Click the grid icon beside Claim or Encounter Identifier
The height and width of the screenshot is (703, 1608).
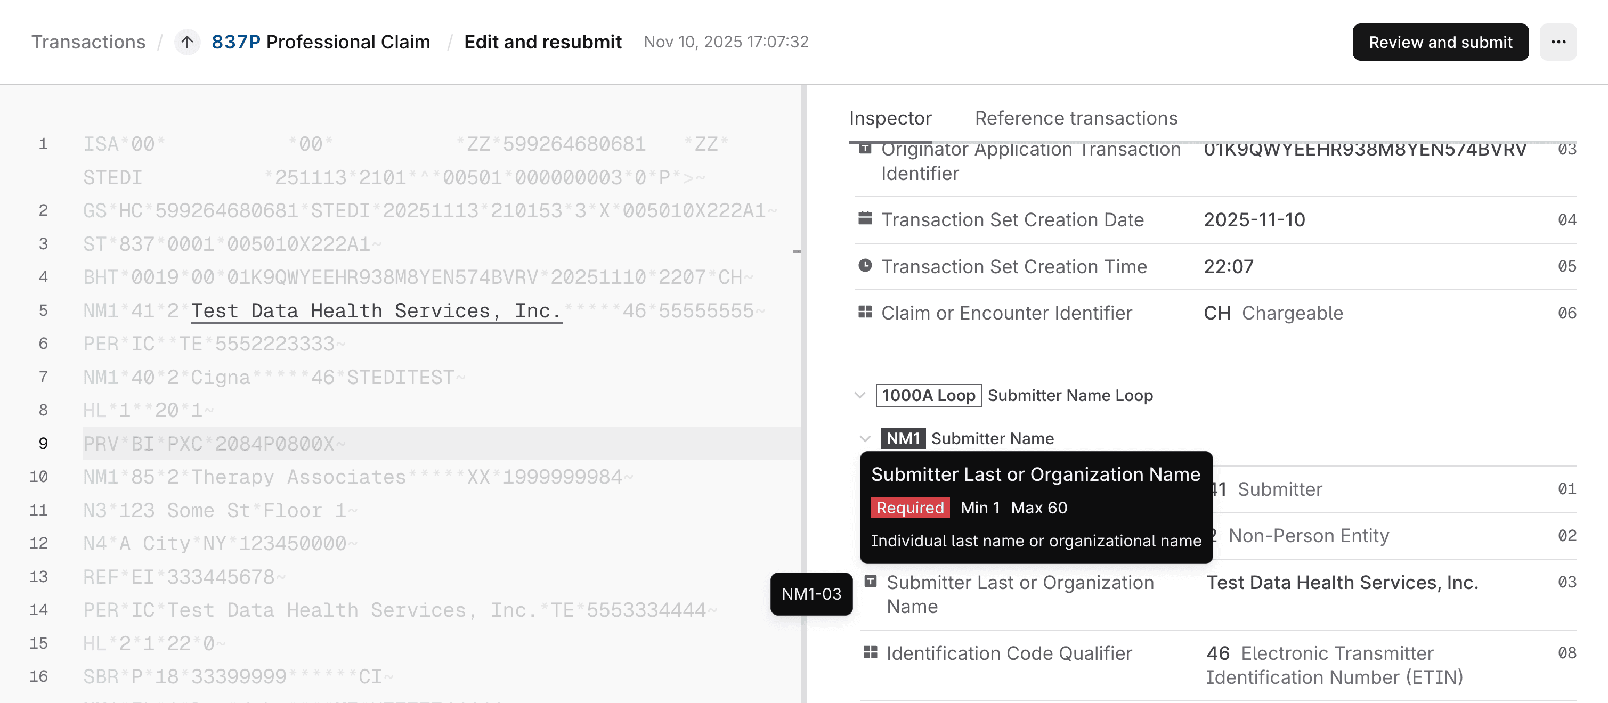click(865, 312)
